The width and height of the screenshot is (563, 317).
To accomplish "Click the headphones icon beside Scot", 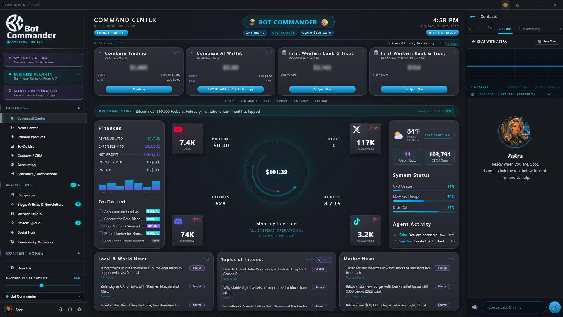I will tap(70, 309).
